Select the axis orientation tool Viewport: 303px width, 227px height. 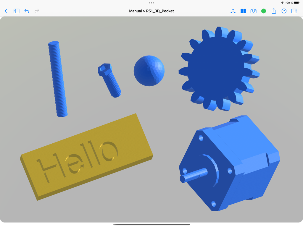point(233,11)
